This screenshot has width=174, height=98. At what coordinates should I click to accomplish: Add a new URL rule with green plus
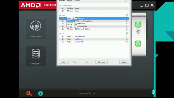127,33
